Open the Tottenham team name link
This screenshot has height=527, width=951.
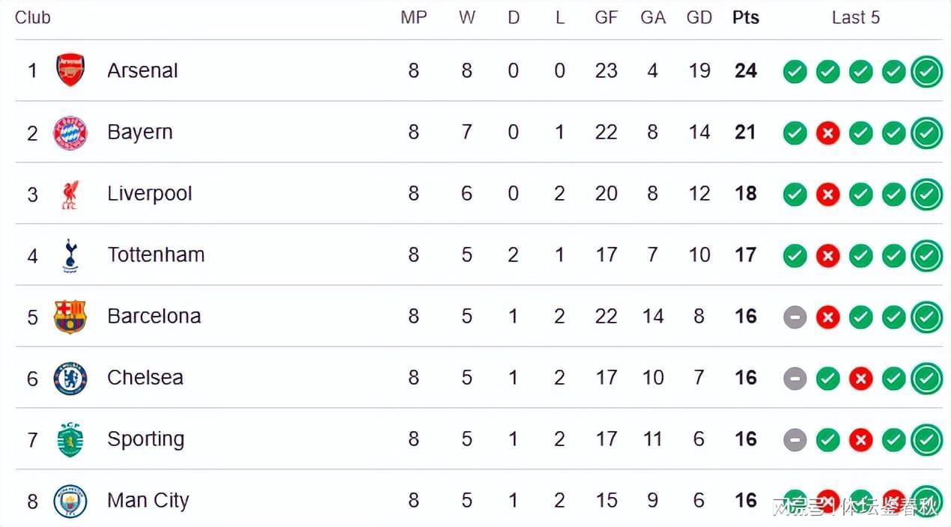click(x=156, y=255)
